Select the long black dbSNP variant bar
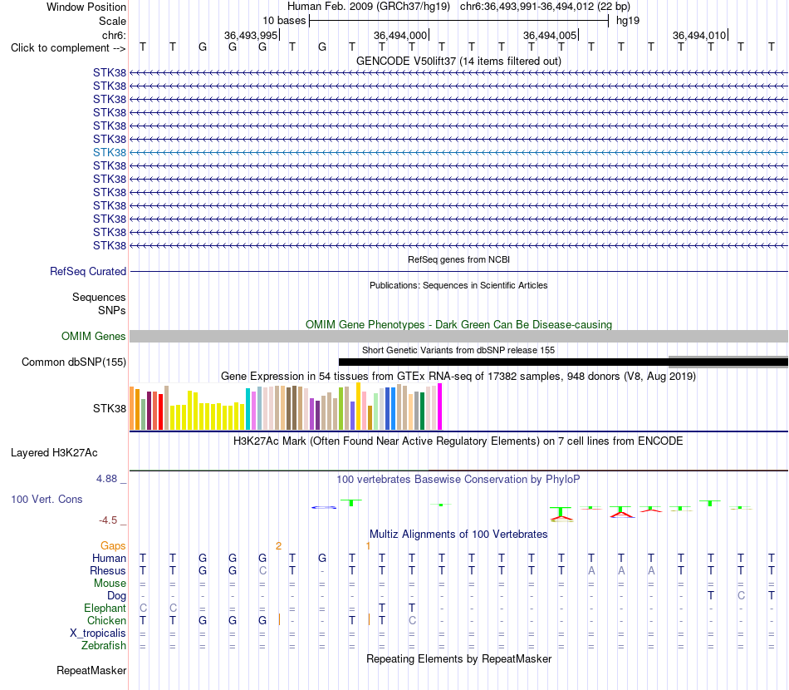The width and height of the screenshot is (789, 690). [x=564, y=362]
